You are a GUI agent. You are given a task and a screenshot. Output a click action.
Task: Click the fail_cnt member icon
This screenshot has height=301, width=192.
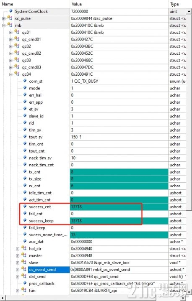25,213
